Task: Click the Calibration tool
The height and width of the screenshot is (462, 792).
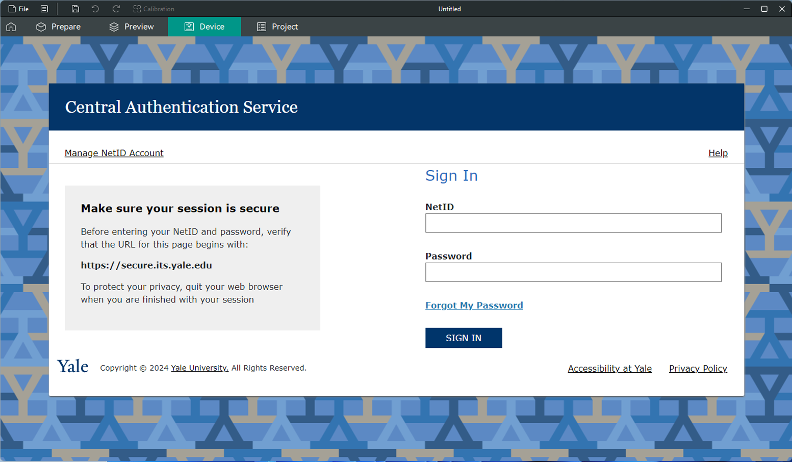Action: pyautogui.click(x=154, y=9)
